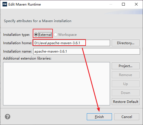143x125 pixels.
Task: Click the 'Installation name:' label
Action: point(17,51)
